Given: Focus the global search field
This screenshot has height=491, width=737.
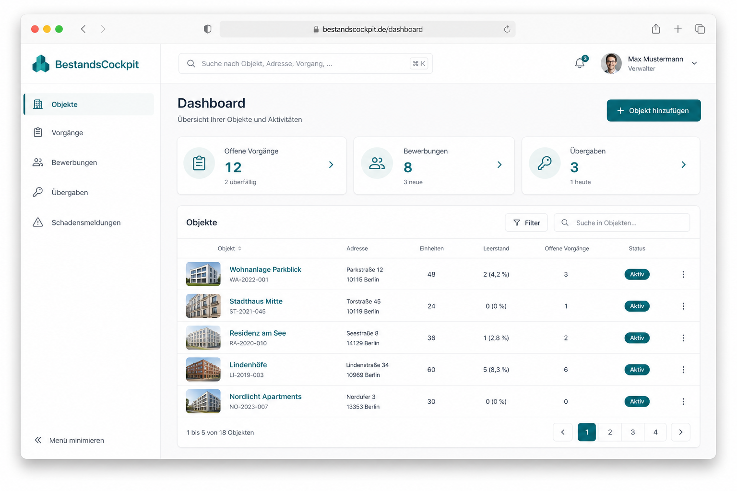Looking at the screenshot, I should [x=306, y=63].
